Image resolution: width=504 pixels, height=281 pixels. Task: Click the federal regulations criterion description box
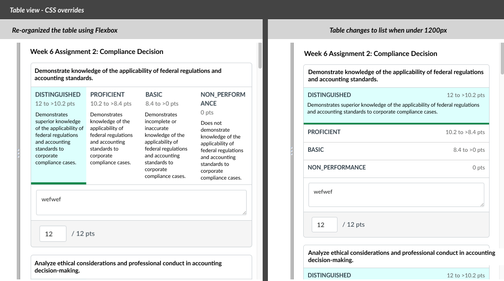coord(141,74)
